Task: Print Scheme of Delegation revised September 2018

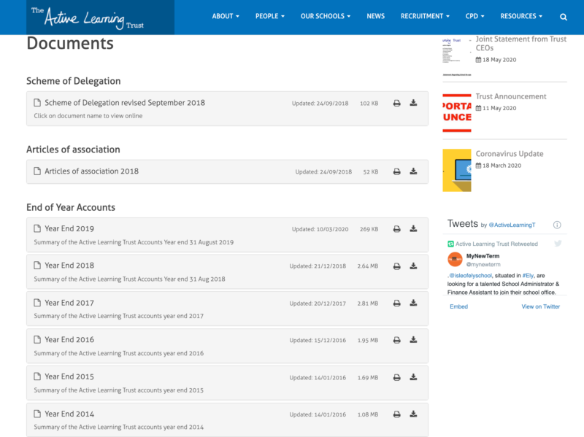Action: [x=396, y=103]
